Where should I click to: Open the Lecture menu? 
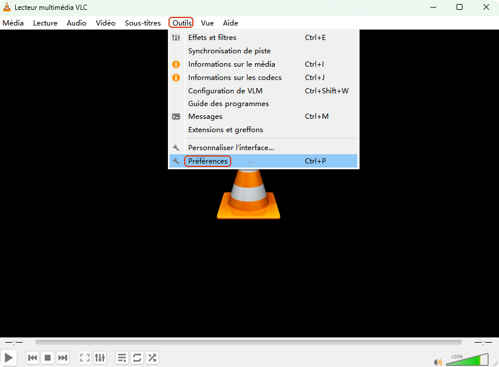coord(45,23)
